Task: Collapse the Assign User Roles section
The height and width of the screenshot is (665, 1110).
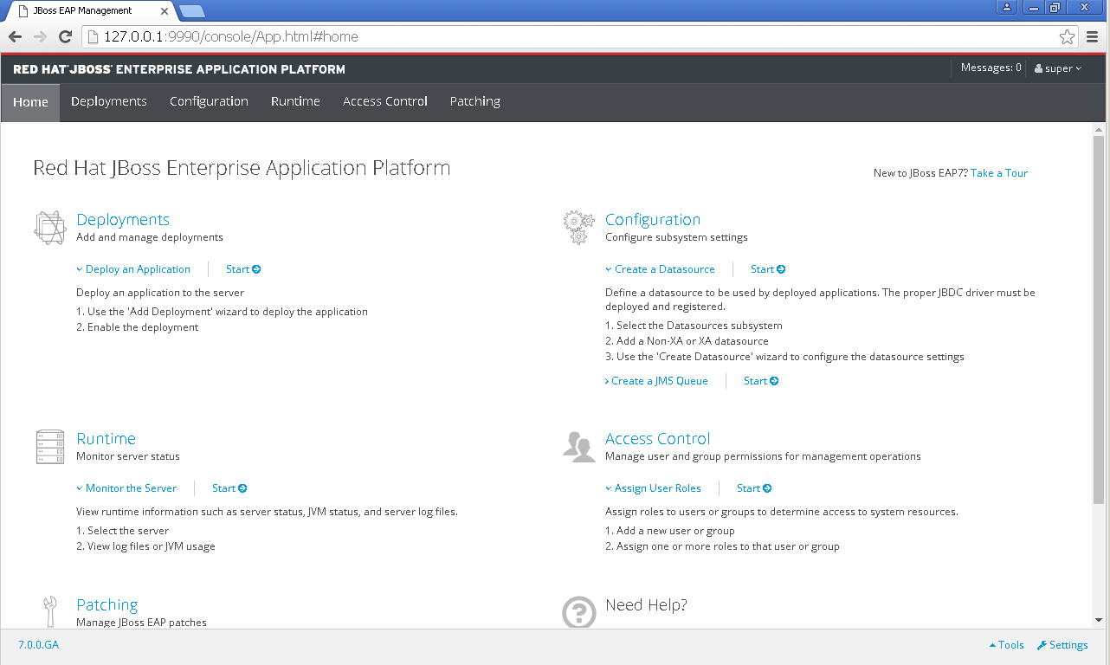Action: [654, 488]
